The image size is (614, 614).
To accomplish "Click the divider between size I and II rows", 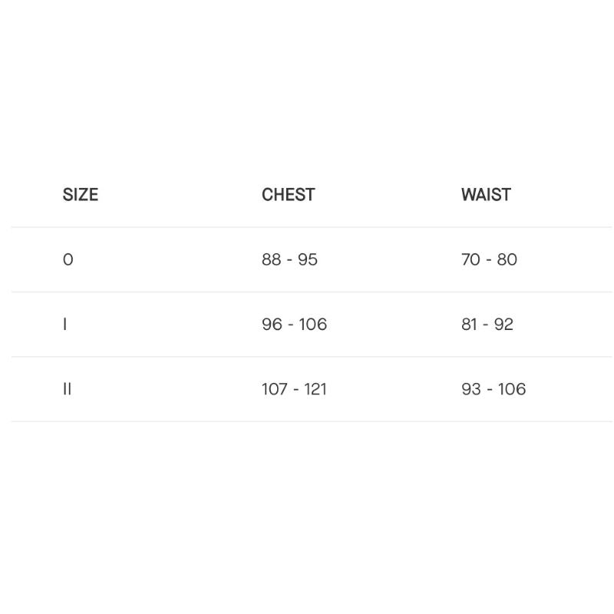I will 307,357.
